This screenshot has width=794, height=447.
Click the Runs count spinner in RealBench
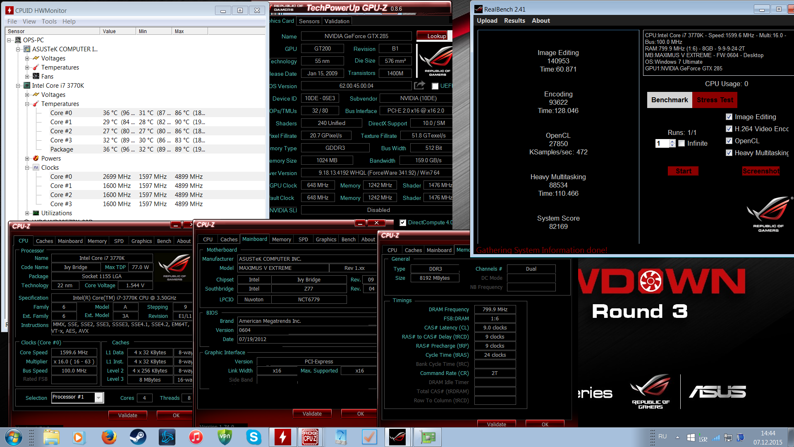(672, 143)
